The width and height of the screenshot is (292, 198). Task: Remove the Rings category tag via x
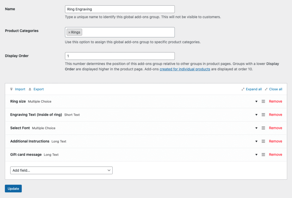point(69,32)
